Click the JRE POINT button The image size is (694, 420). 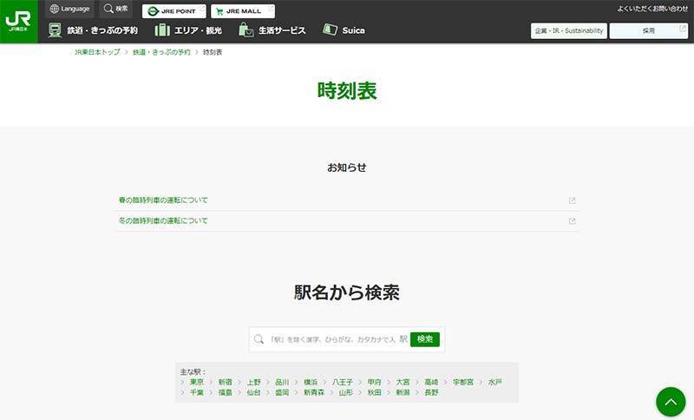[x=174, y=11]
